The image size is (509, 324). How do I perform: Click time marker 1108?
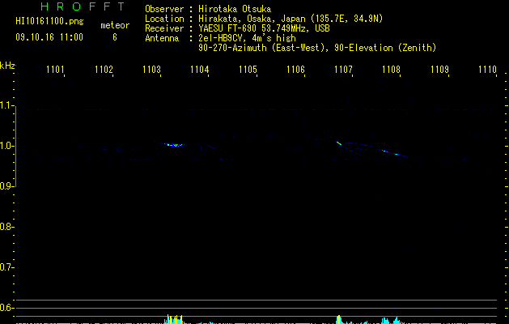pos(391,69)
